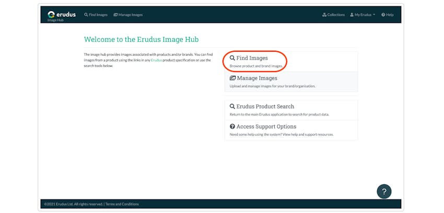Click the images icon beside the header Manage Images
Image resolution: width=444 pixels, height=213 pixels.
click(115, 15)
